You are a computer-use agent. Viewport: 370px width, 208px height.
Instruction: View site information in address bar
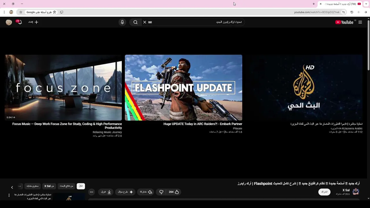click(343, 12)
